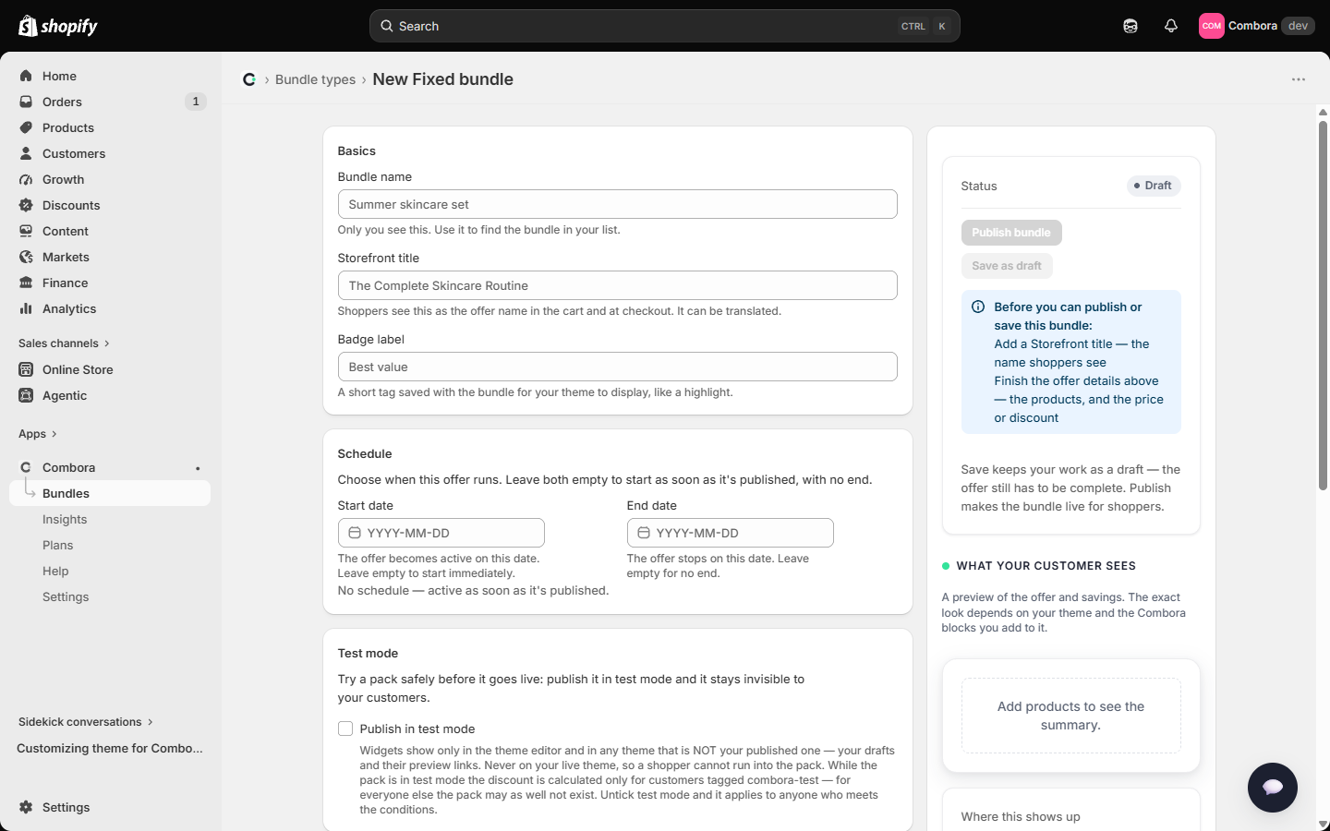Image resolution: width=1330 pixels, height=831 pixels.
Task: Open Insights under Combora
Action: coord(110,519)
